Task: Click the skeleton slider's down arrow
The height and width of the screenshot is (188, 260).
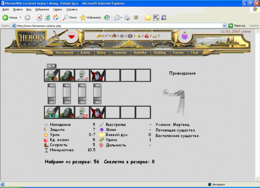Action: point(52,102)
